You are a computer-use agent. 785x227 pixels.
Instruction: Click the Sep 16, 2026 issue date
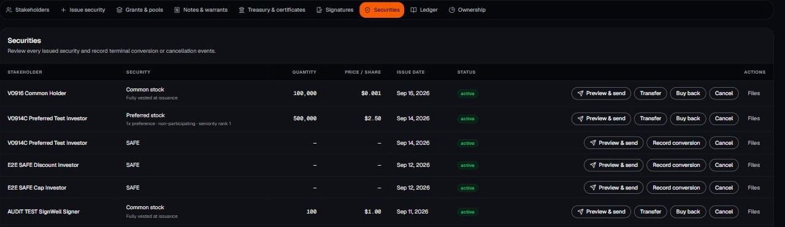point(413,93)
